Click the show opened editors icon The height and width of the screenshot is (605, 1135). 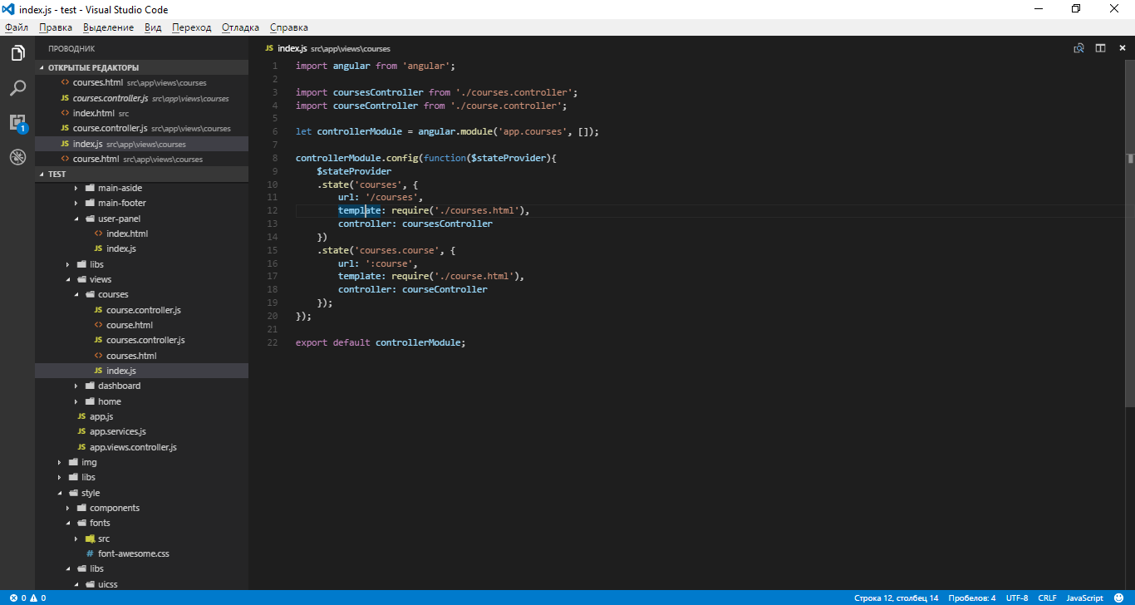click(x=1078, y=48)
